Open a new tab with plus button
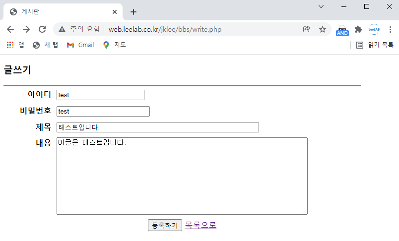Image resolution: width=399 pixels, height=241 pixels. click(x=133, y=12)
